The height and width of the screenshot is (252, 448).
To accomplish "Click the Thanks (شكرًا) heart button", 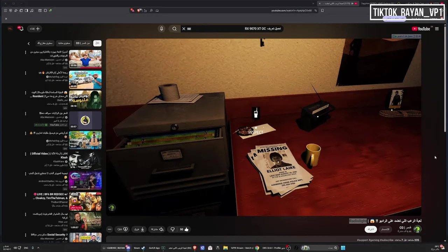I will tap(122, 229).
